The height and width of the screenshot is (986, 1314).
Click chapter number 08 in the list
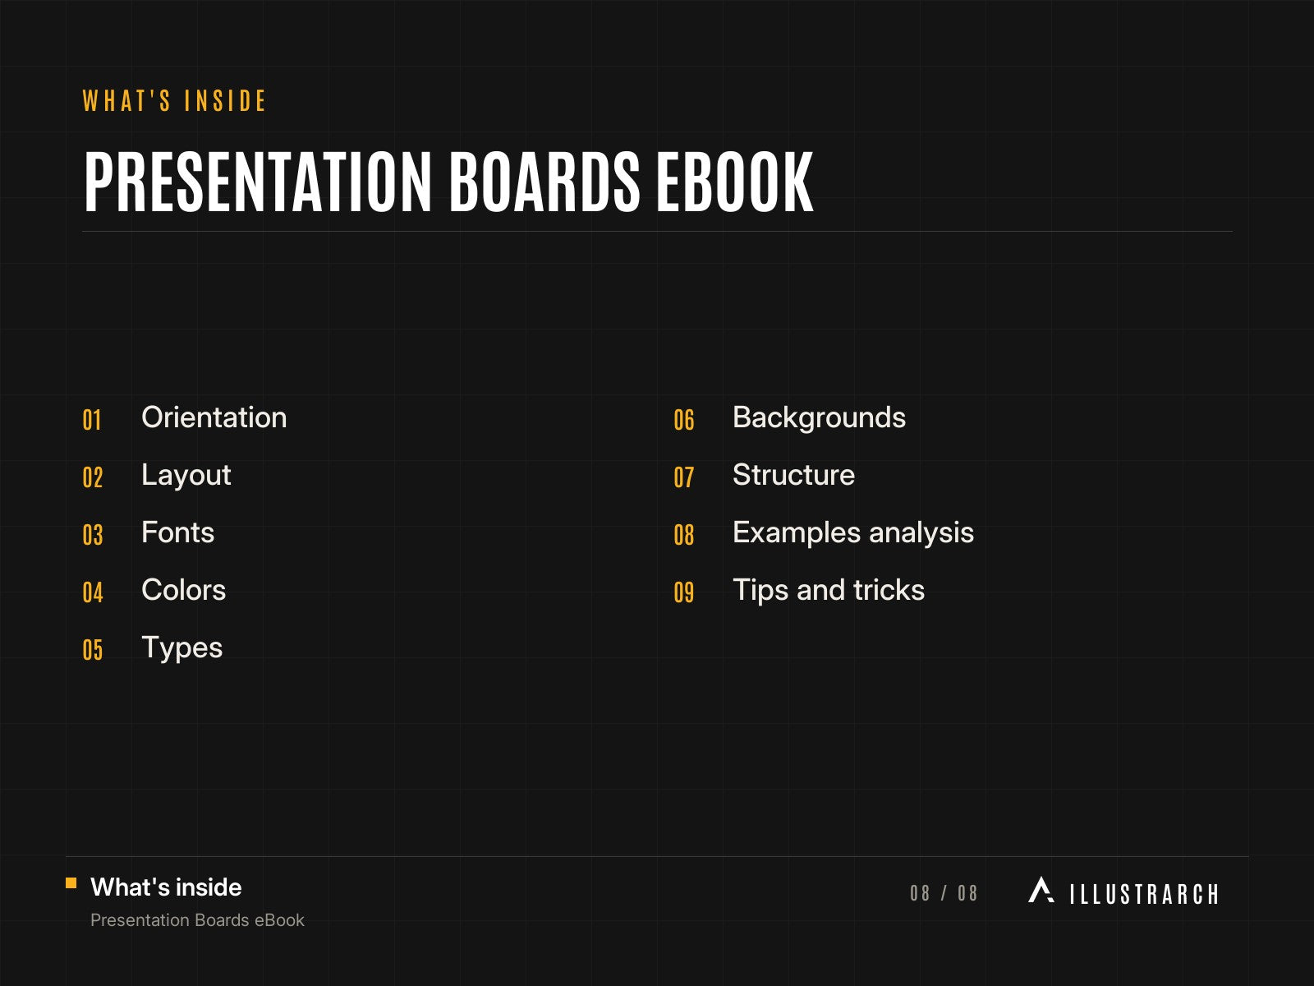click(684, 536)
